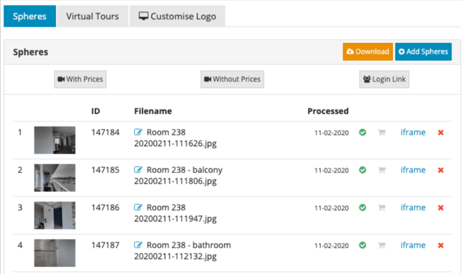This screenshot has width=463, height=274.
Task: Click the green processed checkmark for sphere 147186
Action: 362,207
